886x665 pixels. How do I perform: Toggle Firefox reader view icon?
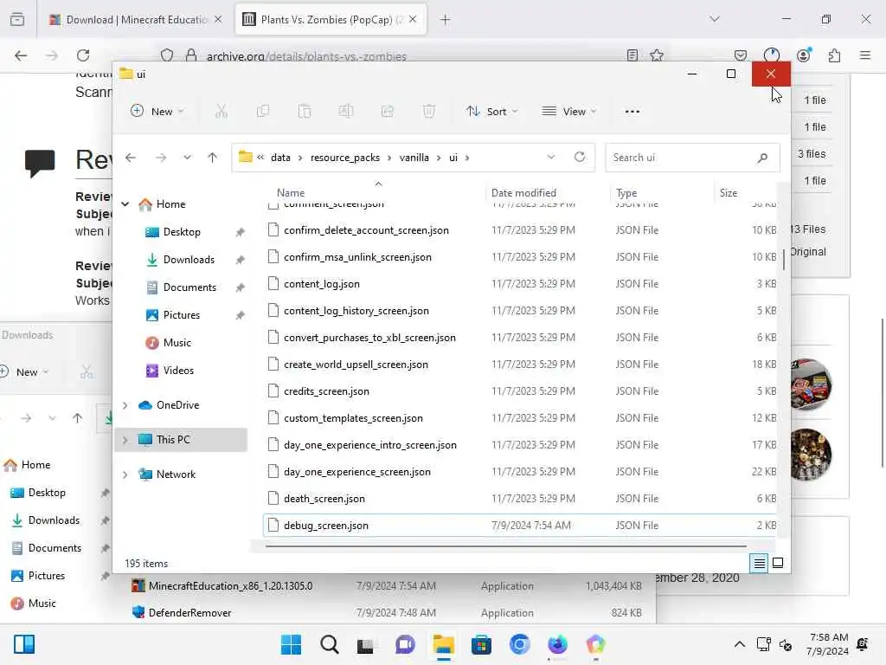pos(632,55)
